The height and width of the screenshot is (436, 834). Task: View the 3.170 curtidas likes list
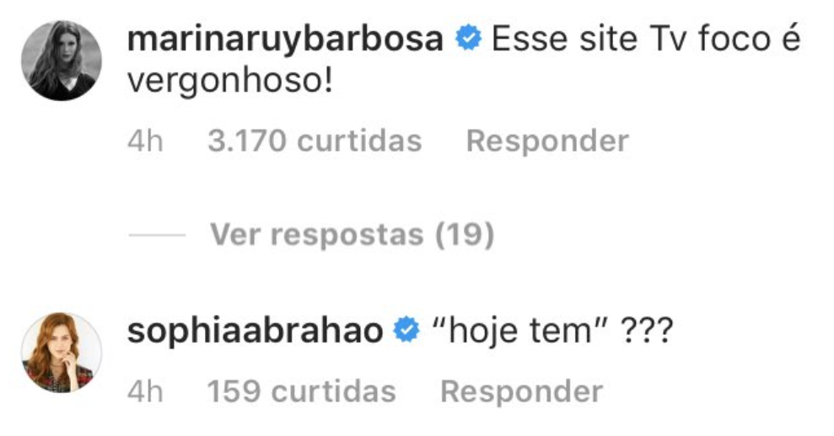tap(315, 141)
